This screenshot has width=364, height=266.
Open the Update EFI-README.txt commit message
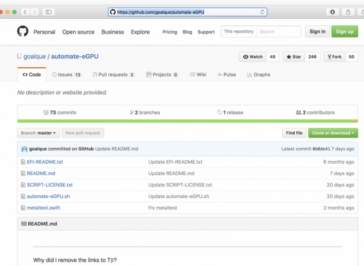pos(175,162)
